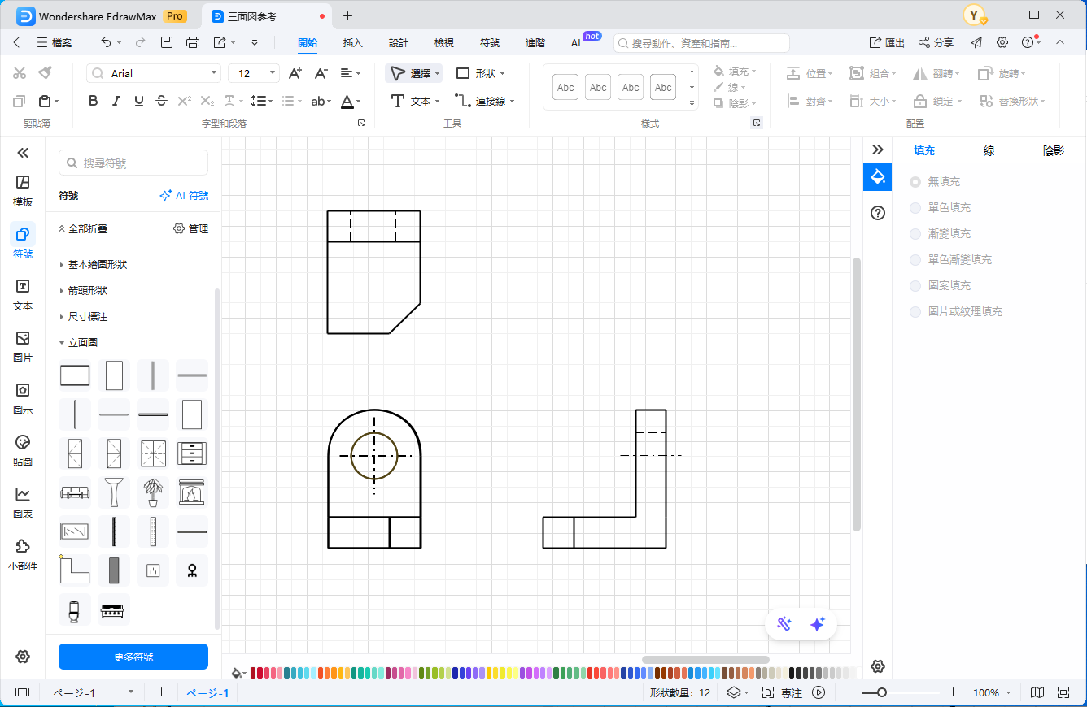
Task: Choose the 漸變填充 fill option
Action: point(915,234)
